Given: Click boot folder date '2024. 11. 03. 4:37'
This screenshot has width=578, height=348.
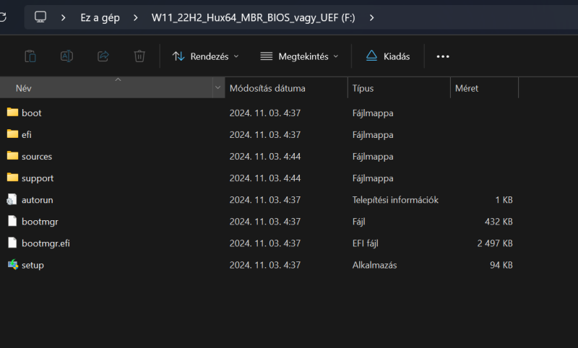Looking at the screenshot, I should pyautogui.click(x=265, y=113).
